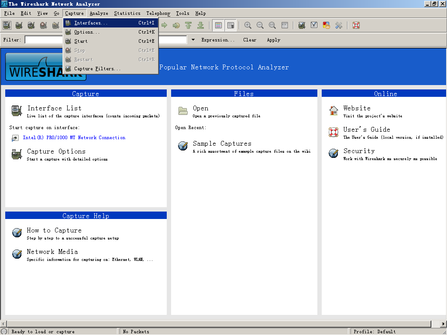Start capture on Intel PRO/1000 MT connection
Screen dimensions: 447x335
74,137
